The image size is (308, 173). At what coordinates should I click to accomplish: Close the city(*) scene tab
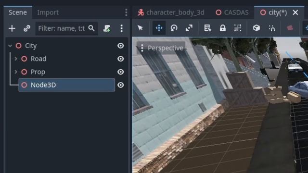295,12
